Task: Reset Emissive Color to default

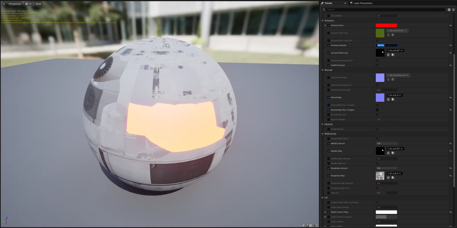Action: coord(451,25)
